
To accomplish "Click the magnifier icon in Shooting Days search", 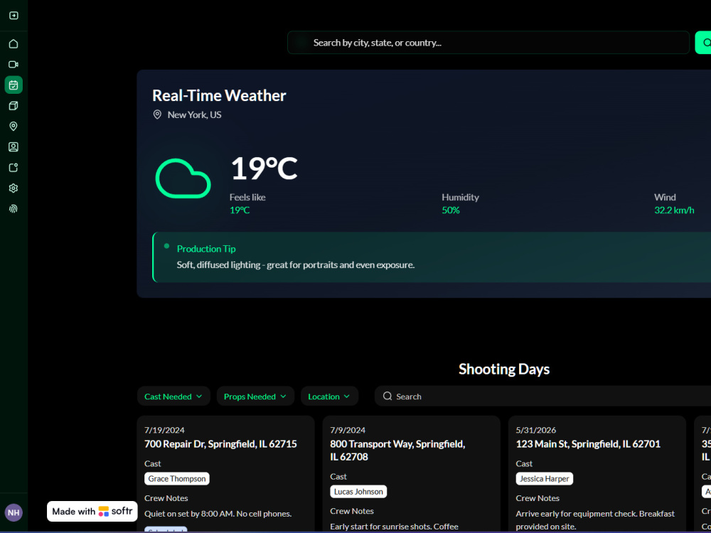I will 387,397.
